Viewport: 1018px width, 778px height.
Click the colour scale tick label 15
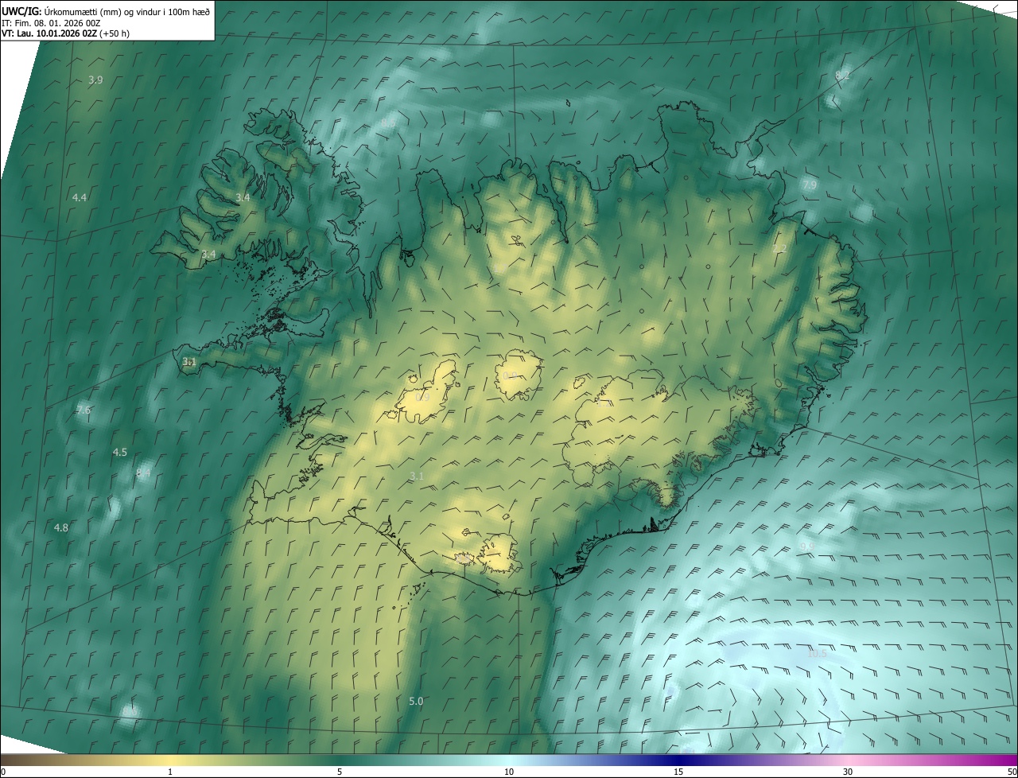click(x=678, y=772)
